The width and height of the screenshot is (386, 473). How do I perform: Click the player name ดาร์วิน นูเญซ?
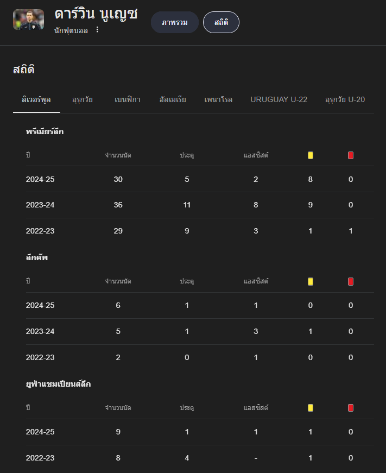96,14
